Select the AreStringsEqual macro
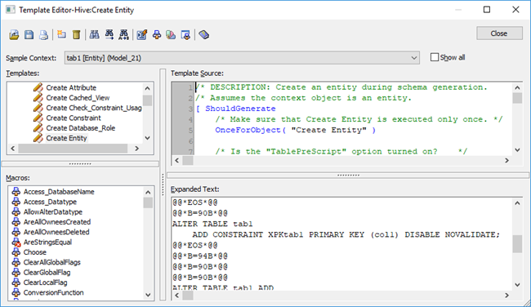 [x=47, y=242]
